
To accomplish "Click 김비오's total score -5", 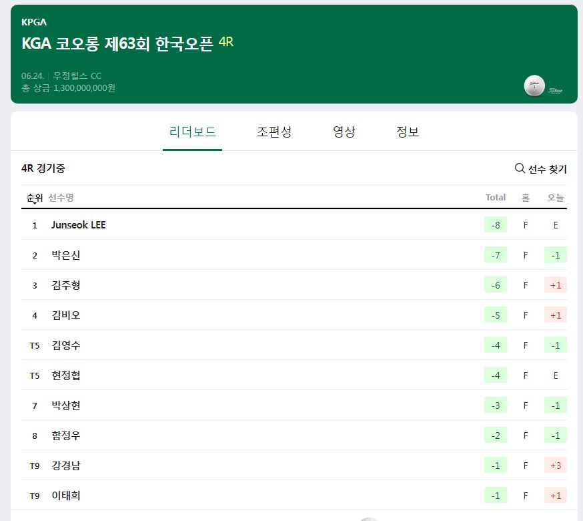I will point(495,315).
